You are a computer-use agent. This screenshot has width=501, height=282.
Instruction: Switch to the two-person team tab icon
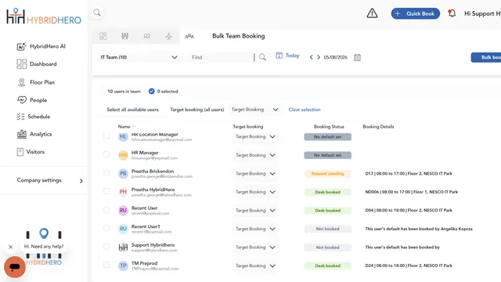point(147,36)
